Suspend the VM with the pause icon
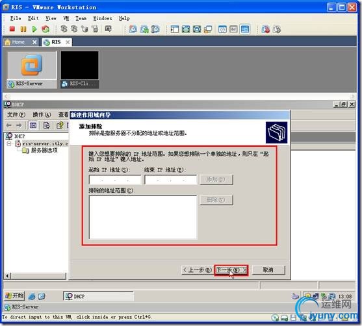The width and height of the screenshot is (362, 326). (x=23, y=29)
